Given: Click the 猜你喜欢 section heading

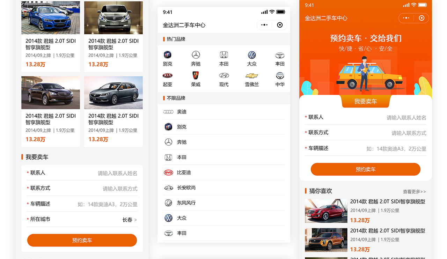Looking at the screenshot, I should [321, 191].
